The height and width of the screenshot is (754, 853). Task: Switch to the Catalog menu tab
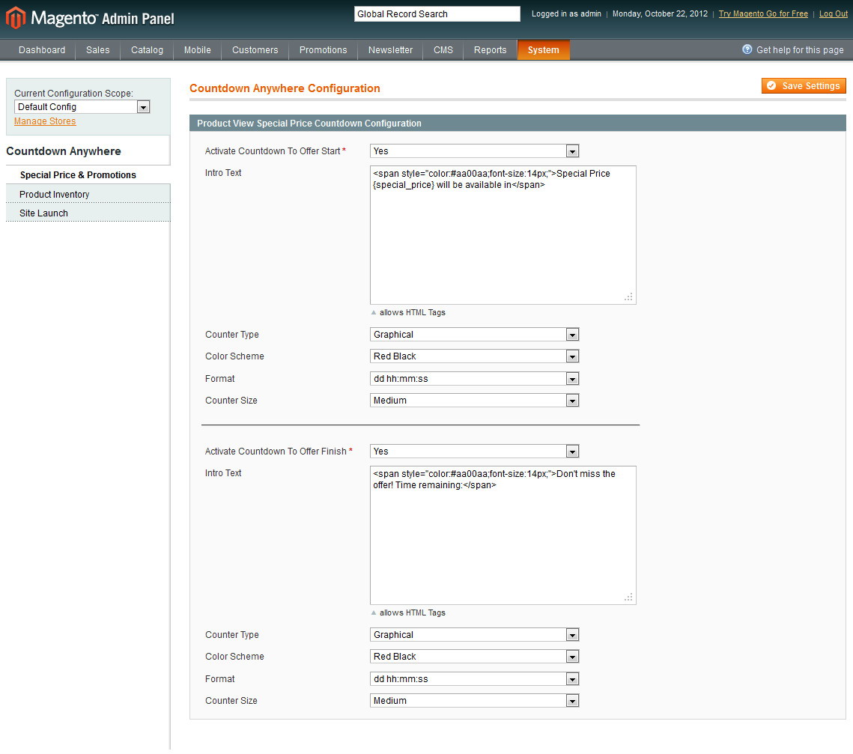click(146, 49)
